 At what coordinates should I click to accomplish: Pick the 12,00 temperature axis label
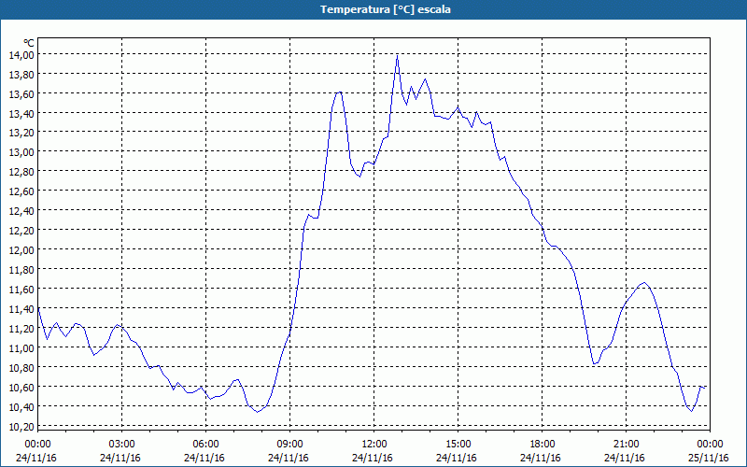(x=21, y=249)
